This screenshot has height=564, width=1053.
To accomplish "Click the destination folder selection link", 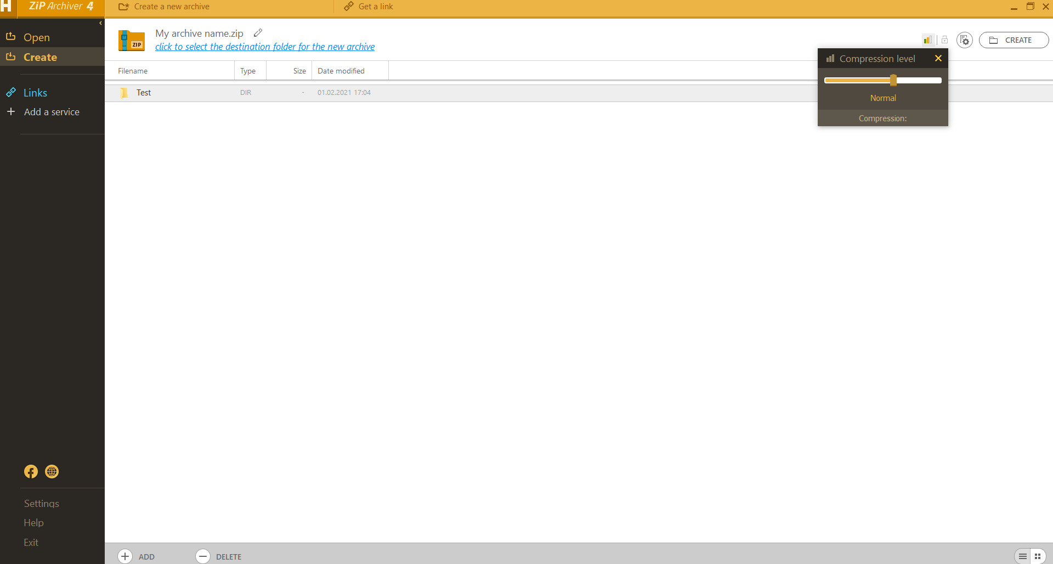I will click(x=265, y=47).
